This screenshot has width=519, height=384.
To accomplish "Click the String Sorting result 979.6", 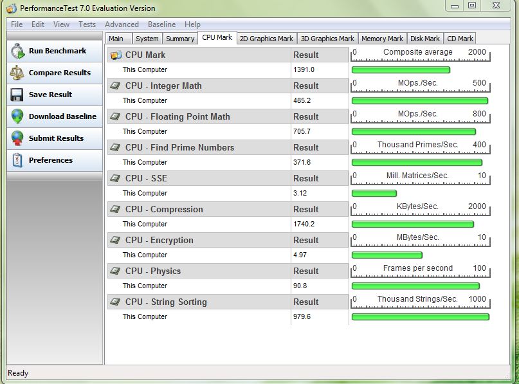I will coord(302,317).
